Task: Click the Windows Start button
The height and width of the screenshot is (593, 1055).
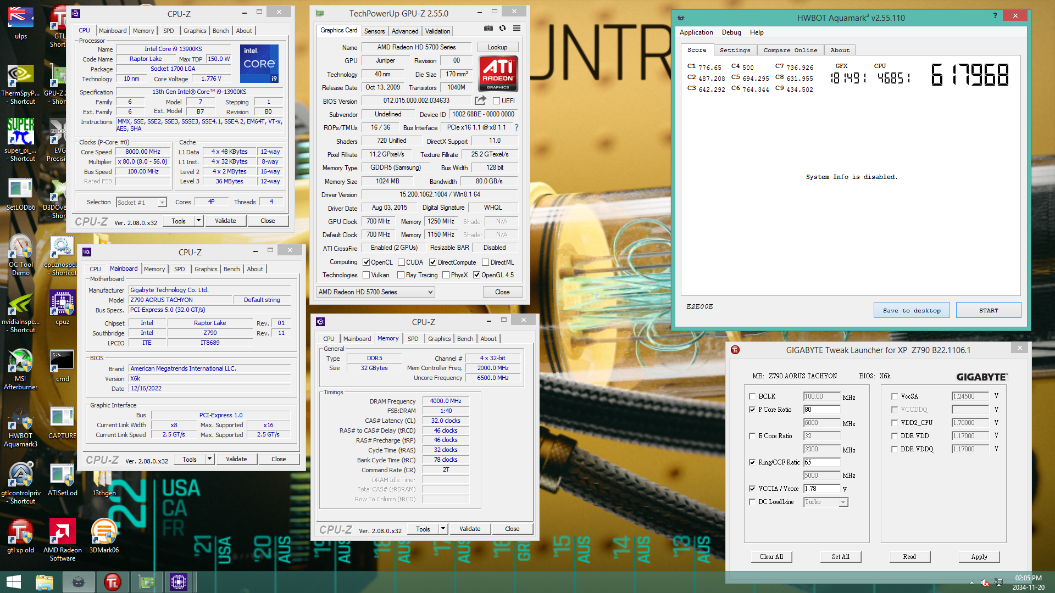Action: coord(14,582)
